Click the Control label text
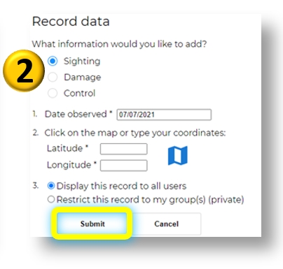The height and width of the screenshot is (269, 283). click(x=79, y=94)
